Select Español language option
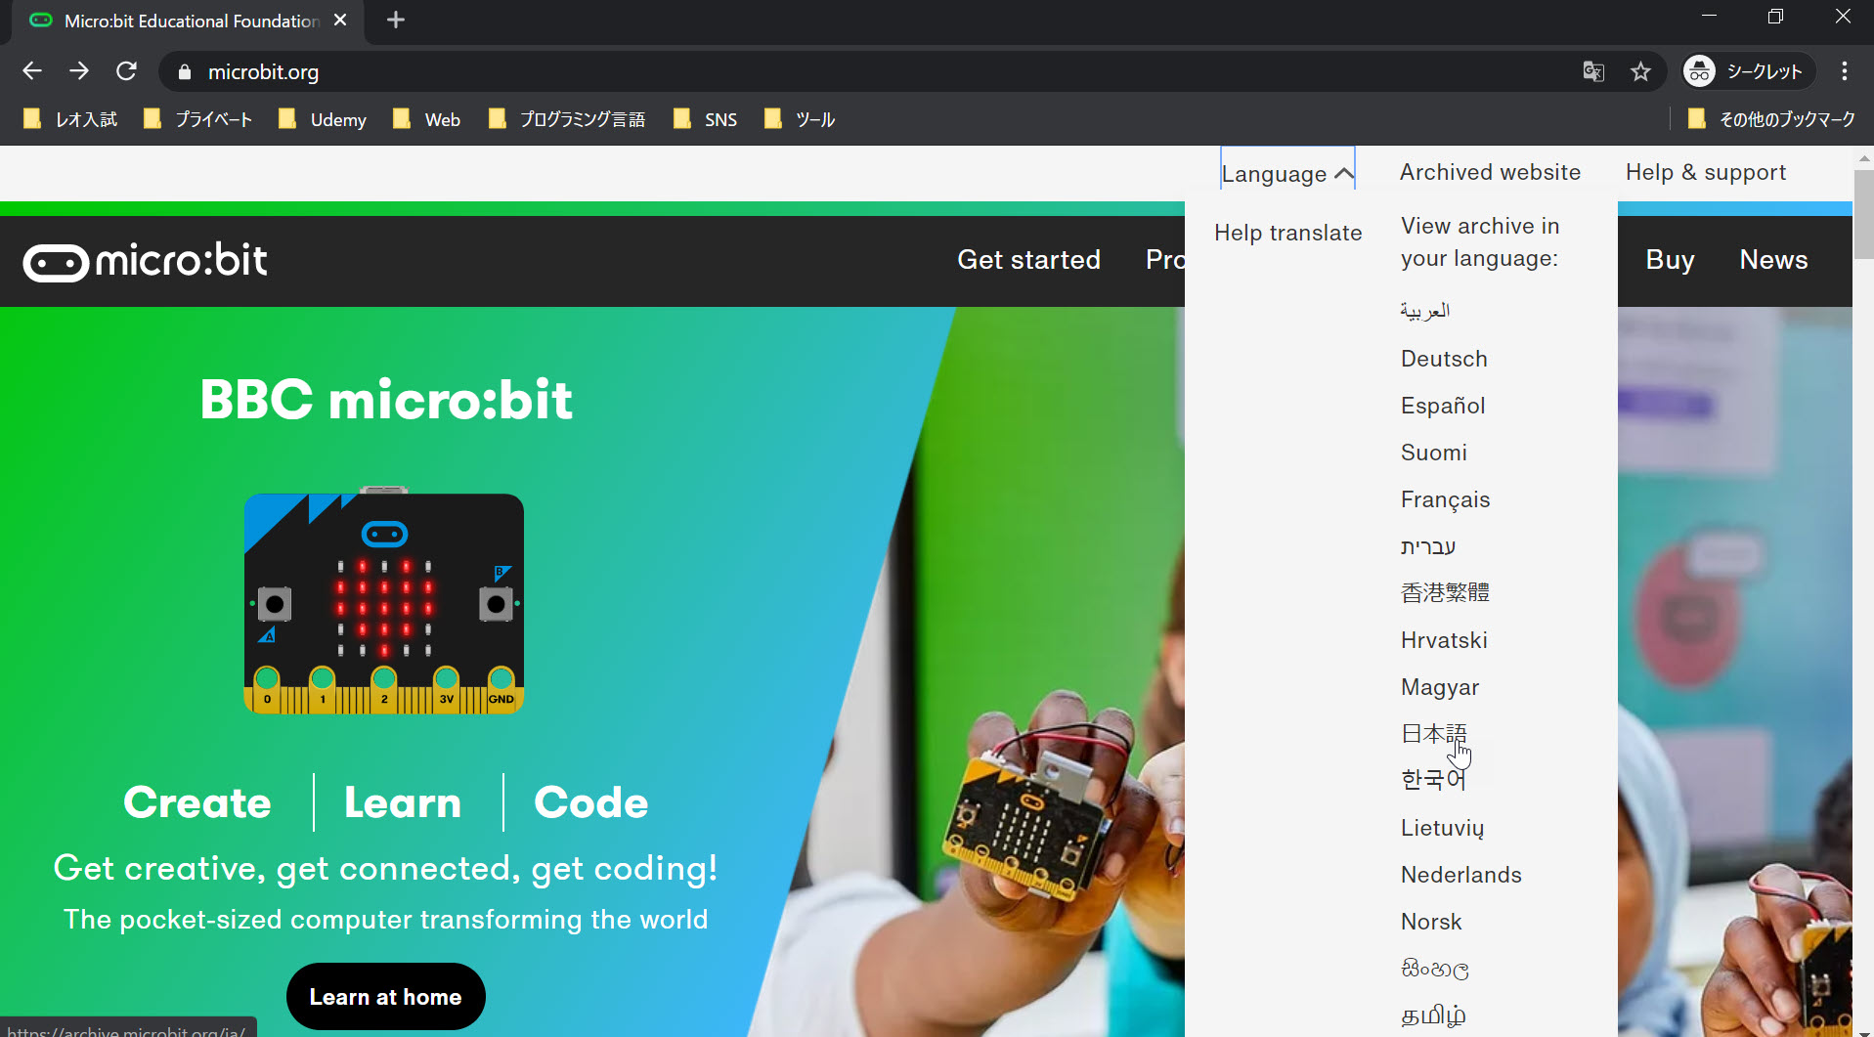This screenshot has width=1874, height=1037. pyautogui.click(x=1443, y=406)
